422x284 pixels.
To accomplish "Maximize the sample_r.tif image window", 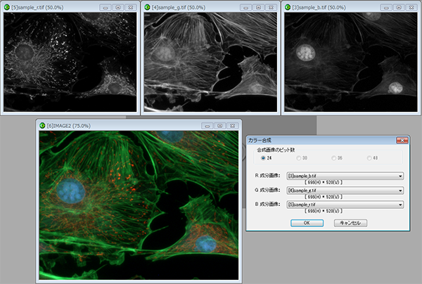I will (x=117, y=6).
